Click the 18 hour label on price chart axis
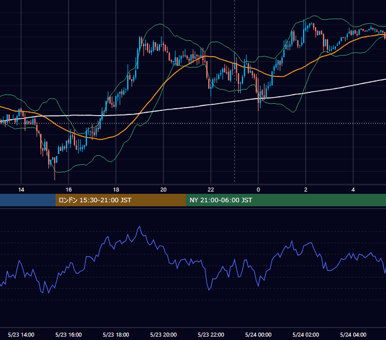 pyautogui.click(x=116, y=190)
